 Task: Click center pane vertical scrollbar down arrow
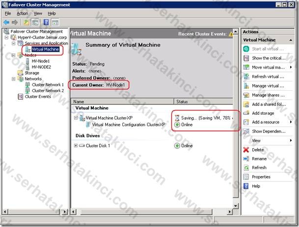pyautogui.click(x=236, y=205)
